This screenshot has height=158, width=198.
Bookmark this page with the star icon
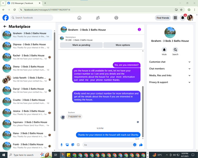tap(181, 9)
